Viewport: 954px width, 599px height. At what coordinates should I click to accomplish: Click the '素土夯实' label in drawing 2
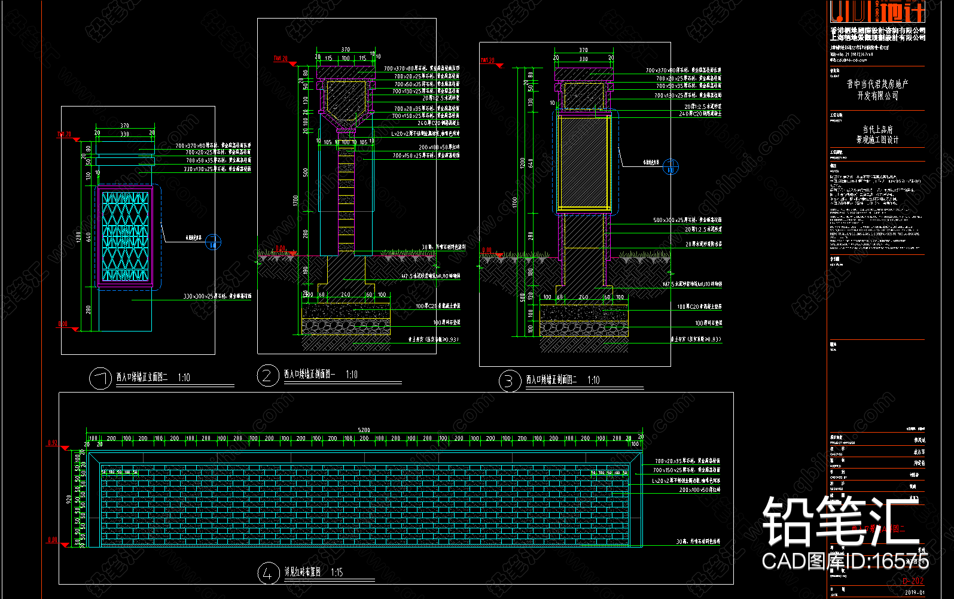click(x=434, y=340)
